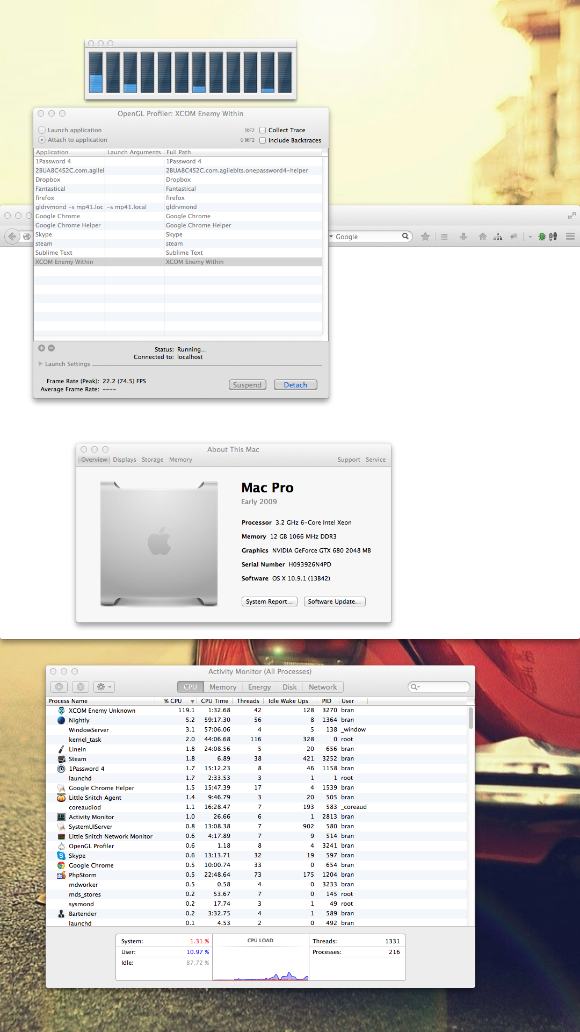This screenshot has width=580, height=1032.
Task: Open Displays tab in About This Mac
Action: point(125,460)
